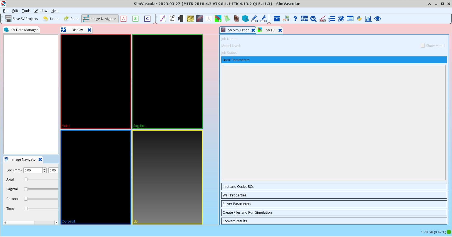Image resolution: width=452 pixels, height=237 pixels.
Task: Click the Time slider handle
Action: pos(26,208)
